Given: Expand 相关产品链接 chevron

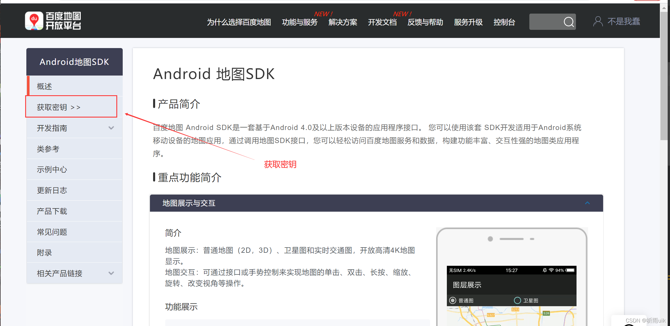Looking at the screenshot, I should [111, 273].
